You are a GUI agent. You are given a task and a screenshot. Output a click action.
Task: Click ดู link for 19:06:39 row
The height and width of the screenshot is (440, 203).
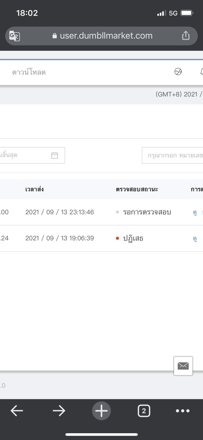(x=195, y=239)
